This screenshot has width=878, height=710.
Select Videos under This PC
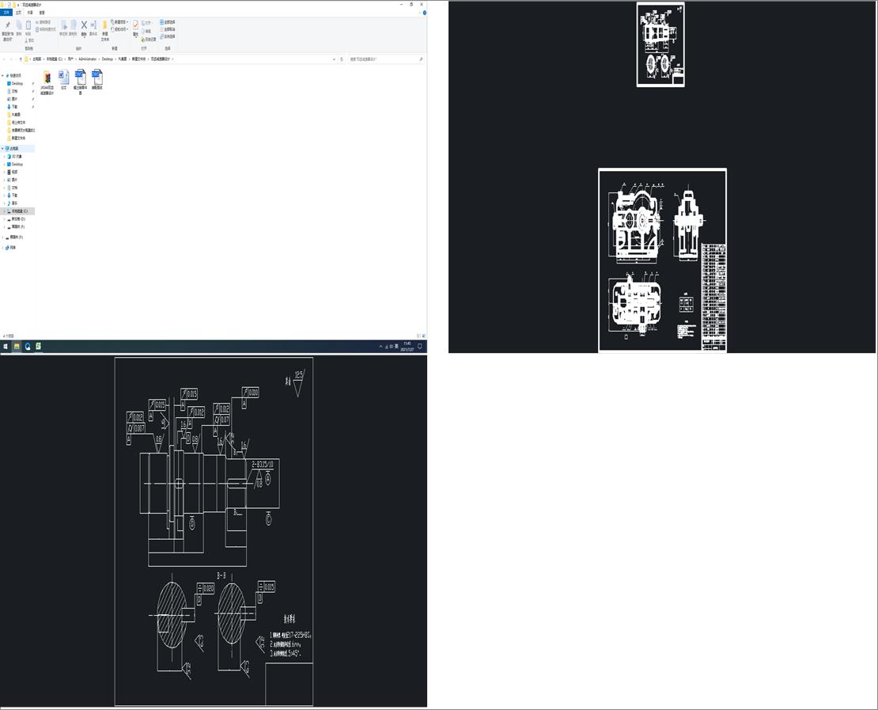click(14, 172)
